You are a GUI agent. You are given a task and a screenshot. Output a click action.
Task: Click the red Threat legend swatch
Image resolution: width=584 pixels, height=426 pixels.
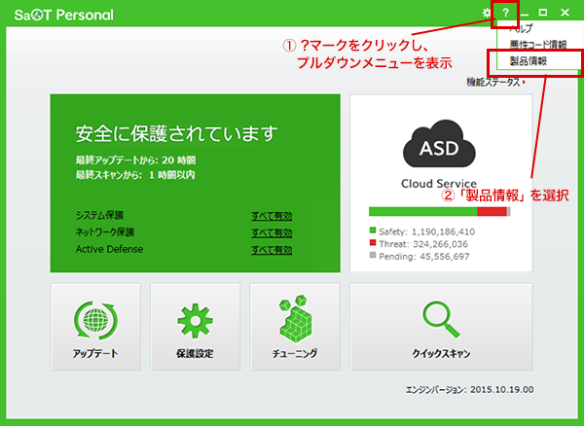tap(373, 242)
